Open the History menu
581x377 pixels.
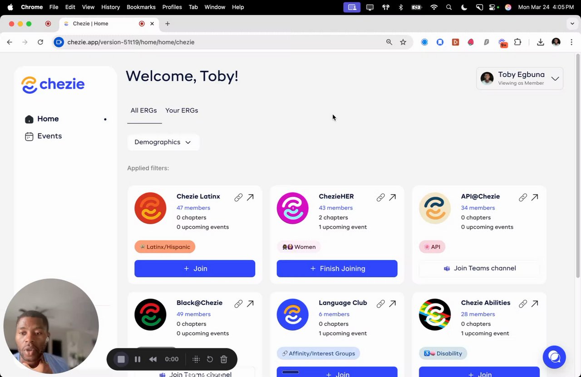coord(110,7)
